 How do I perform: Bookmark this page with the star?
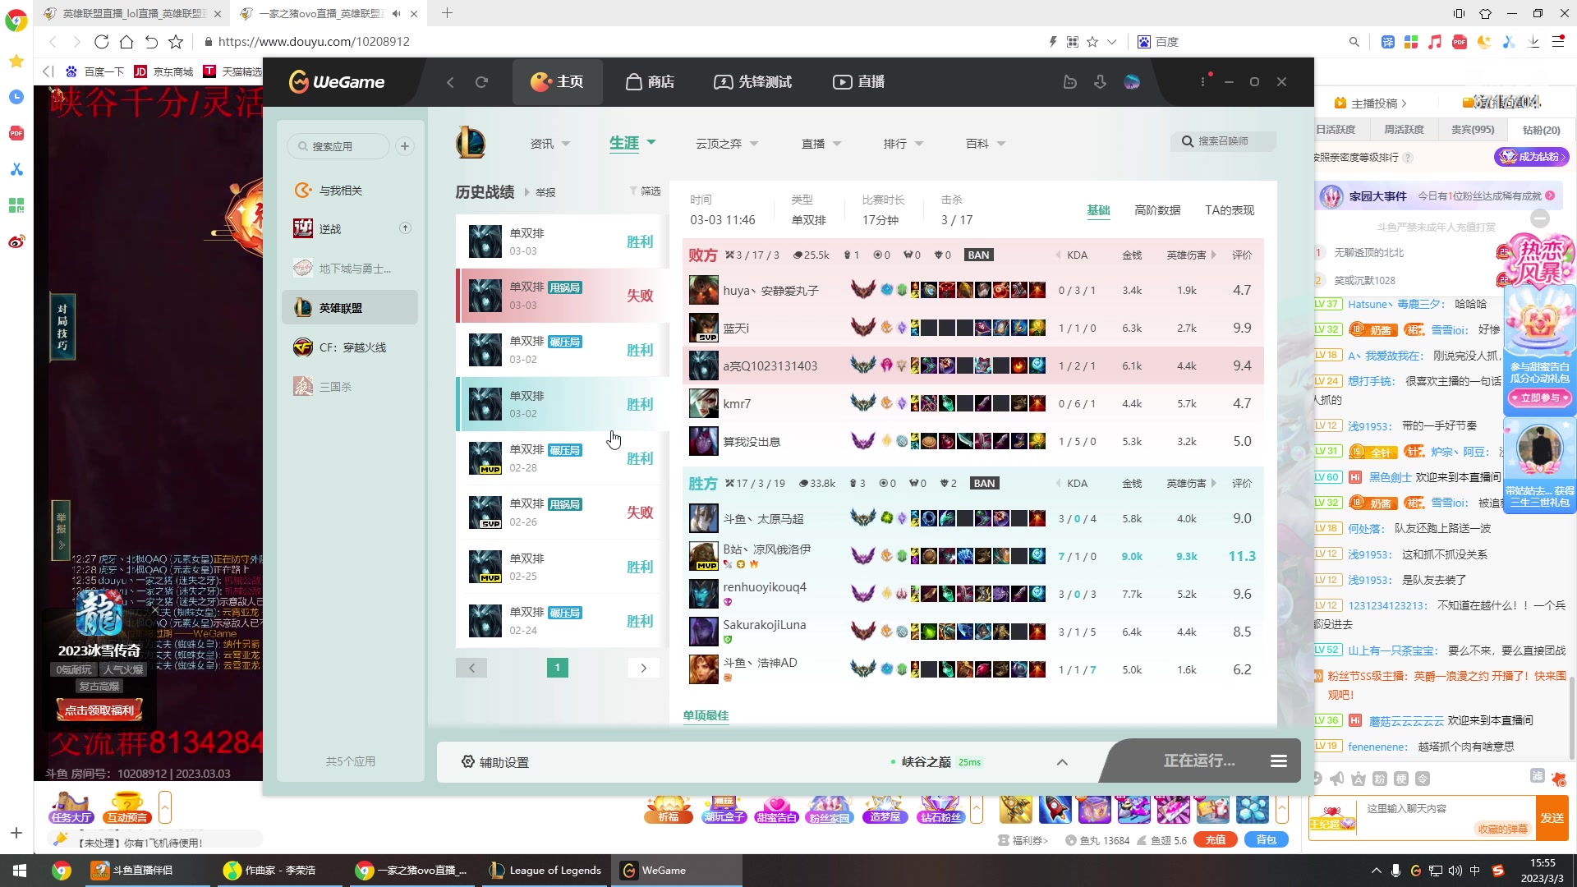pyautogui.click(x=1092, y=42)
